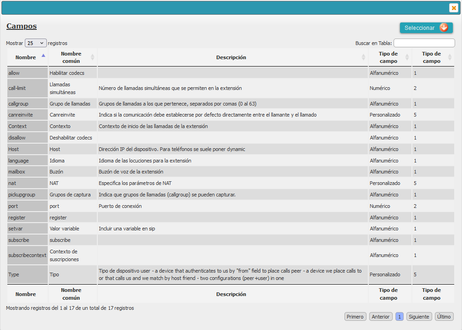Sort by Nombre column header arrow

pyautogui.click(x=43, y=56)
